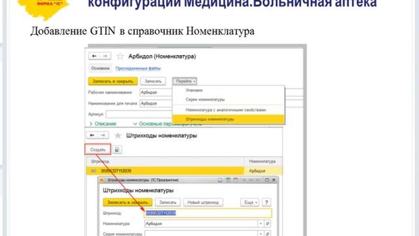Toggle favorite star for Штрихкоды номенклатуры list
This screenshot has height=236, width=419.
coord(118,136)
